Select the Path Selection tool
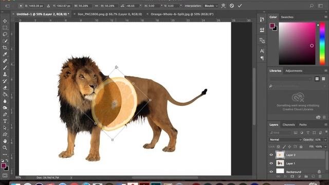 (x=5, y=128)
